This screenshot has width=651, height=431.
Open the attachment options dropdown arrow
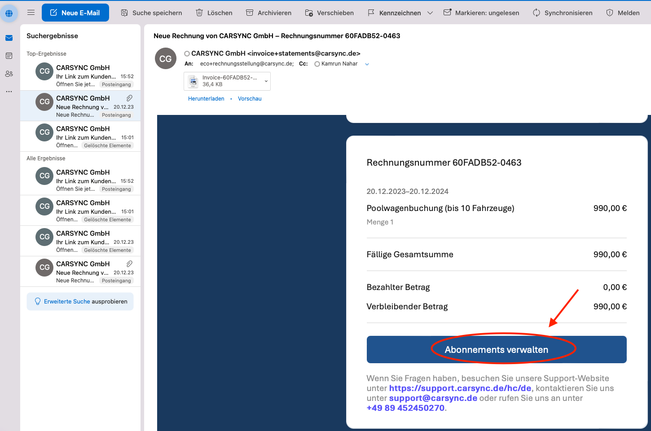pyautogui.click(x=266, y=81)
